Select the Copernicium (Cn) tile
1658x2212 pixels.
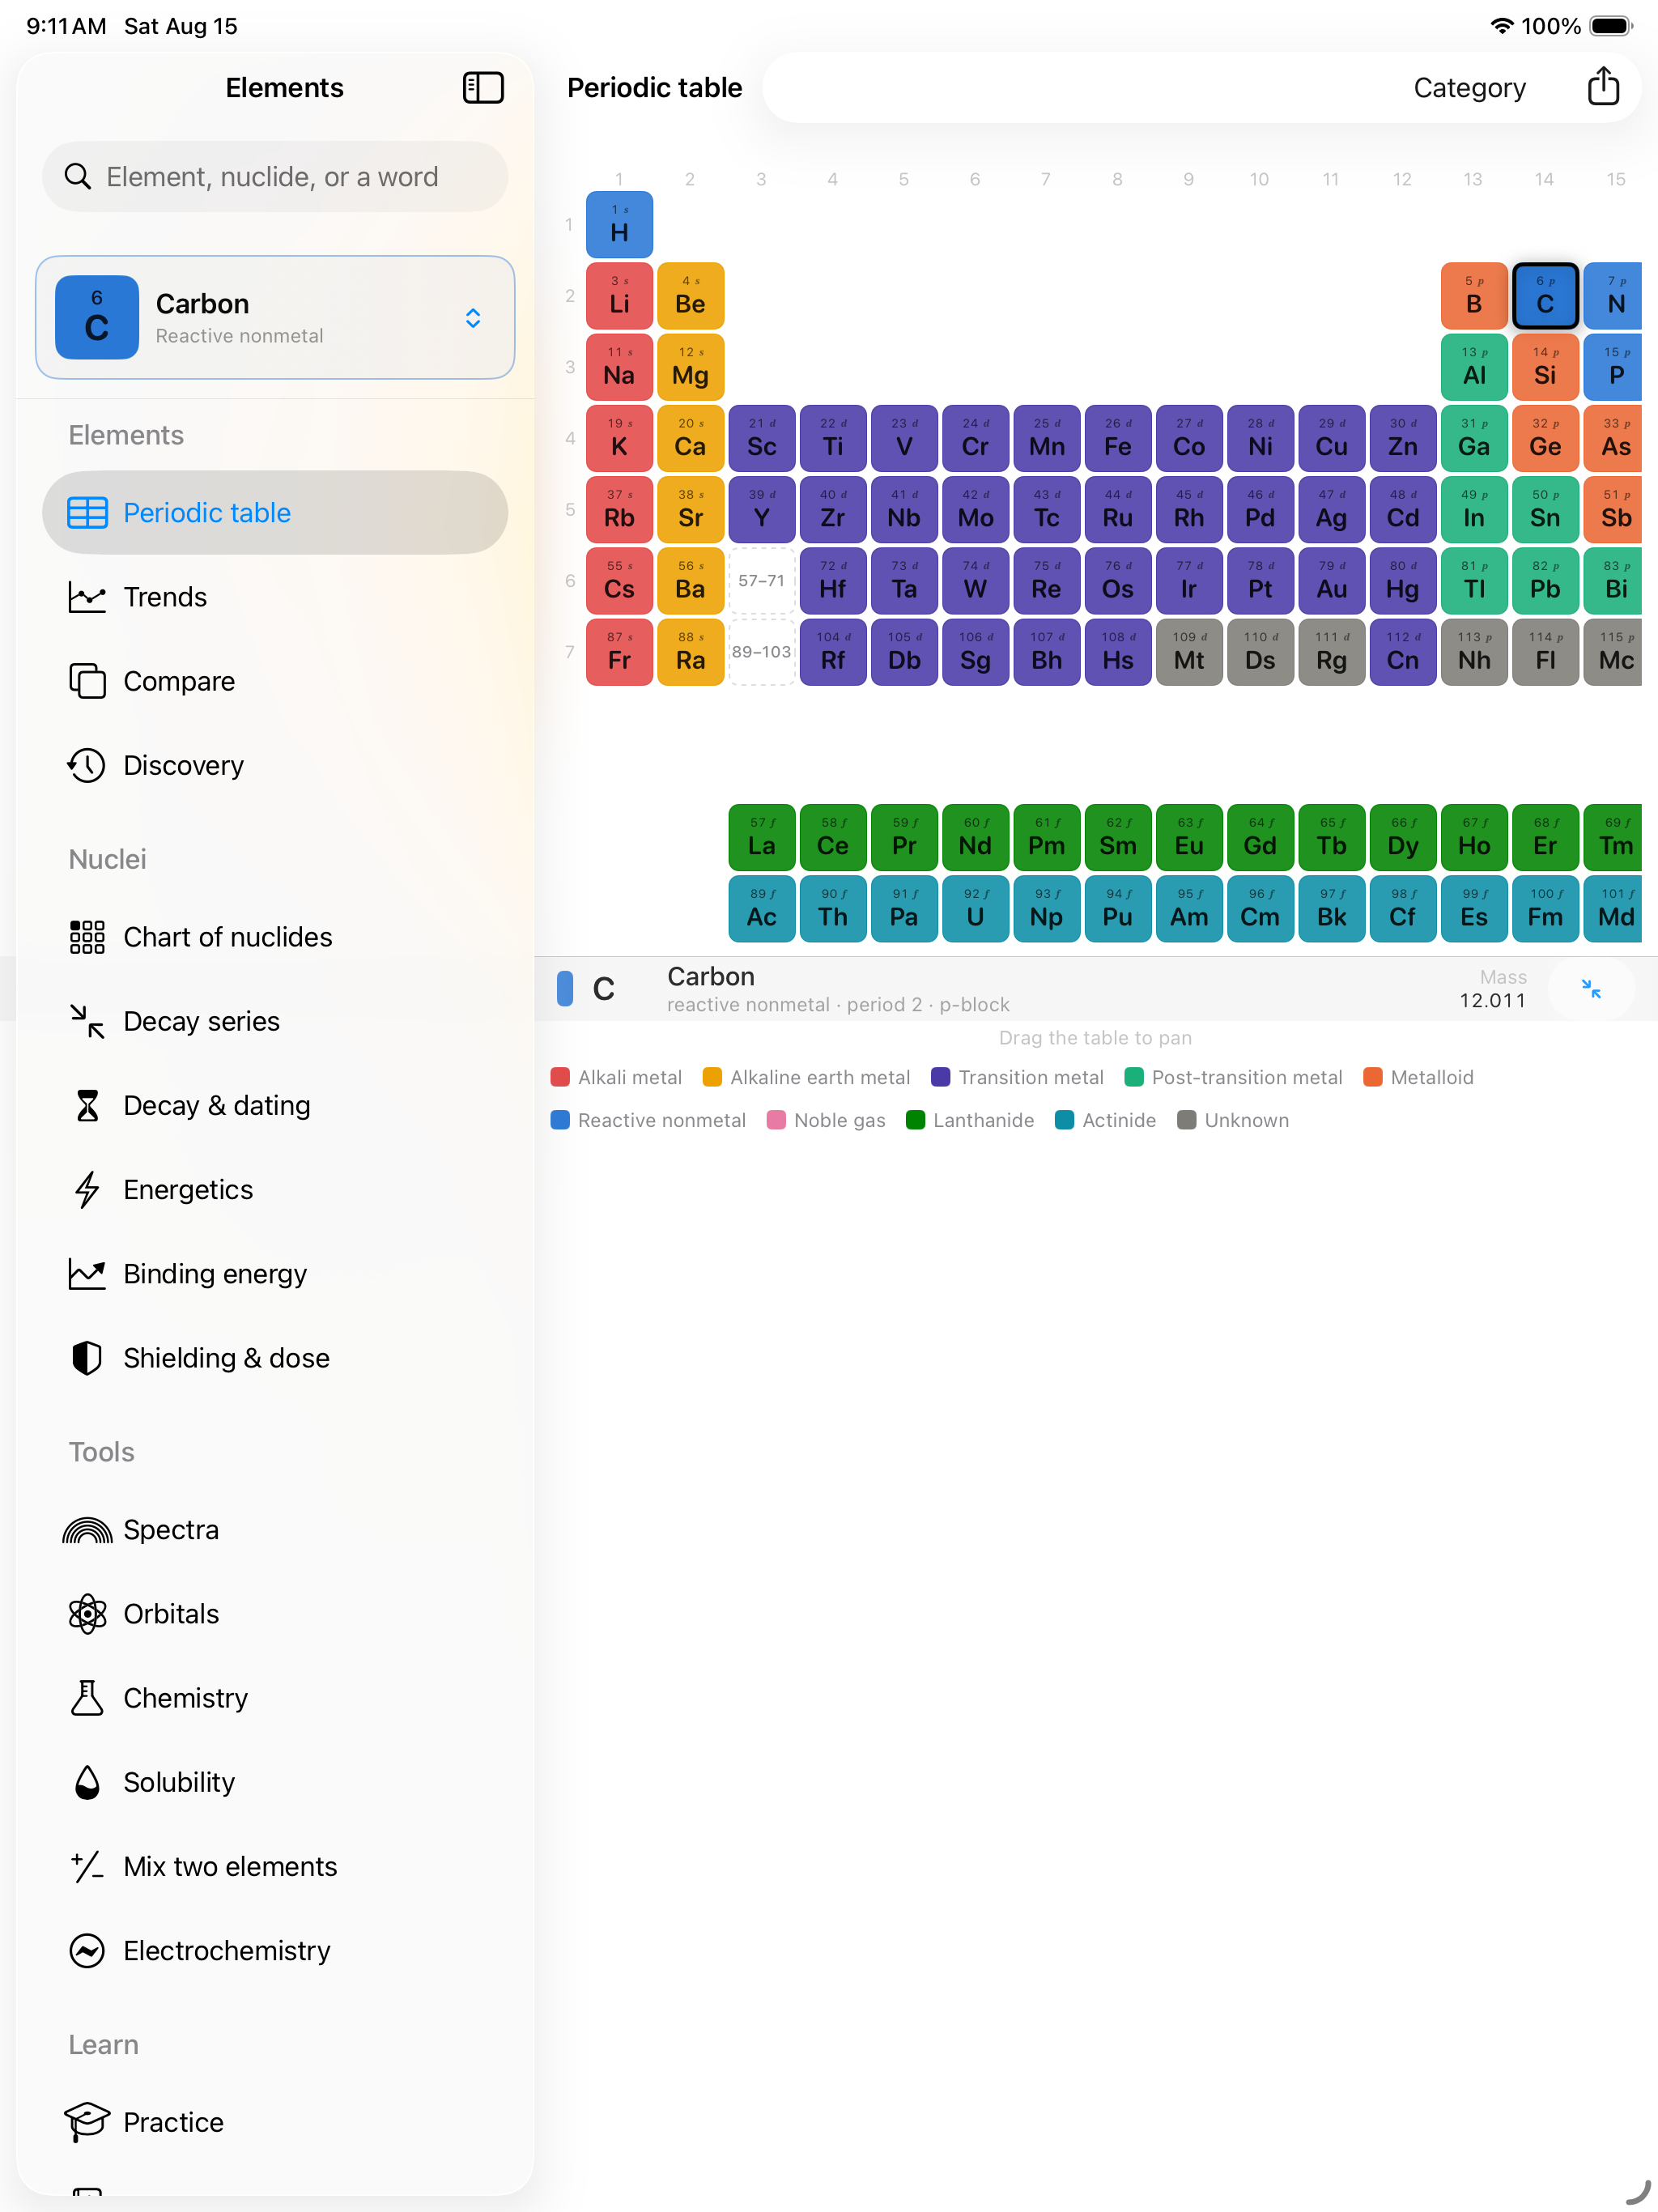tap(1402, 652)
